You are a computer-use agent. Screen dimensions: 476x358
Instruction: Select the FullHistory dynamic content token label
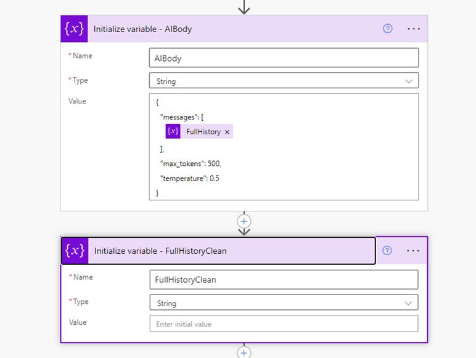point(203,132)
